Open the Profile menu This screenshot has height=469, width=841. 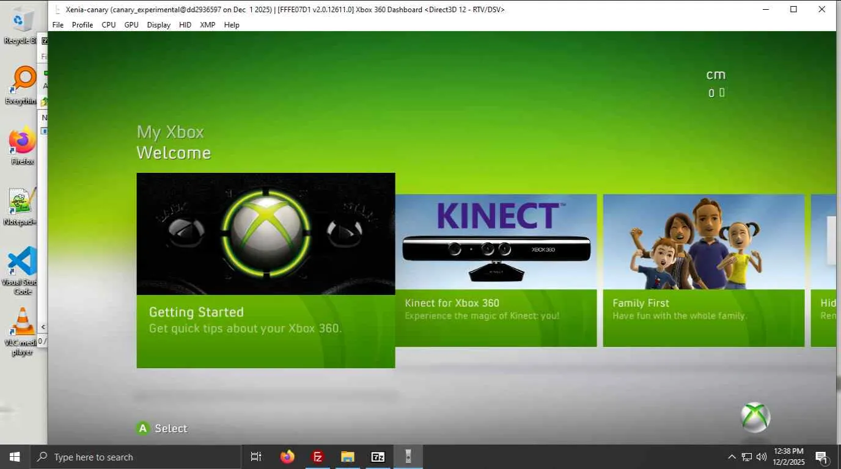coord(83,25)
